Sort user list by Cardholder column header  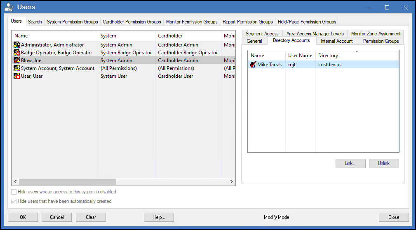coord(188,36)
